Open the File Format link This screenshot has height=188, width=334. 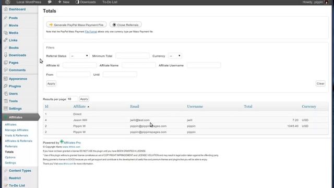91,31
